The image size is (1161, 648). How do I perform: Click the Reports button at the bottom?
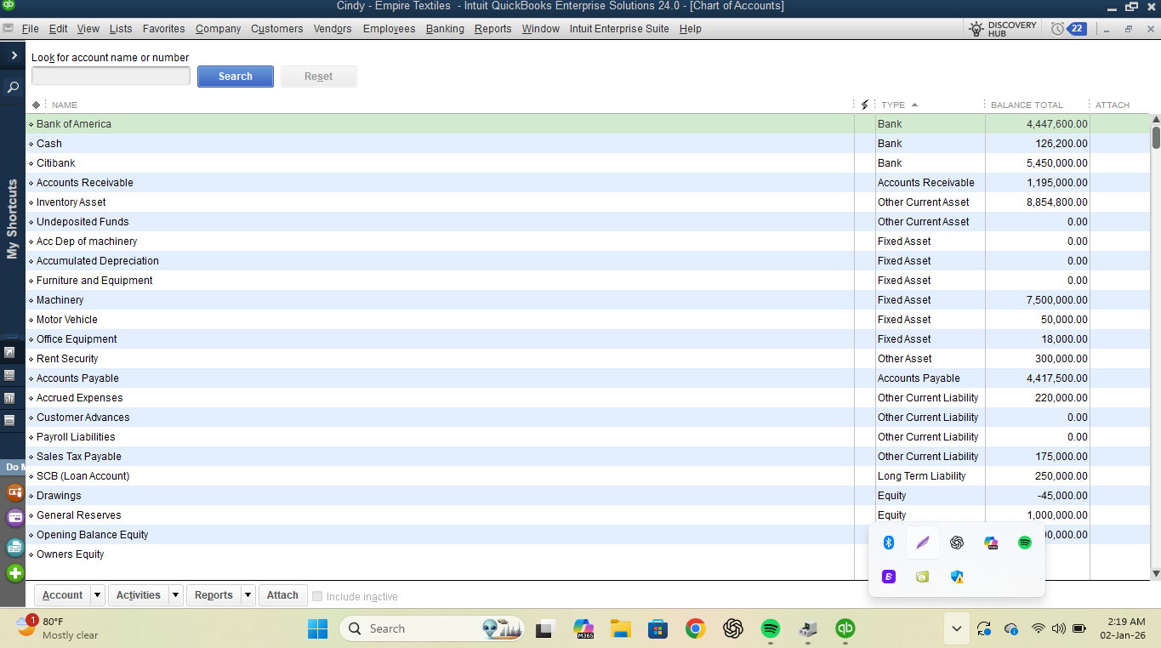pyautogui.click(x=213, y=595)
